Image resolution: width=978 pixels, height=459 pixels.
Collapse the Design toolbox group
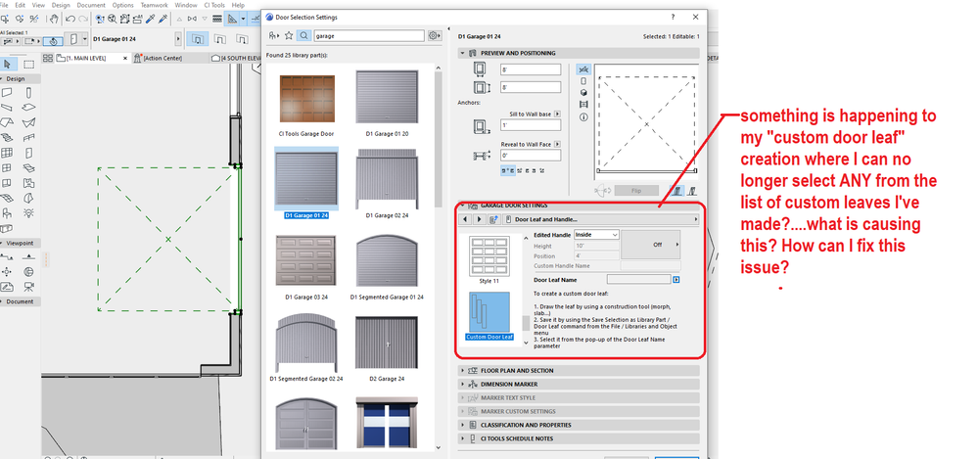[3, 78]
